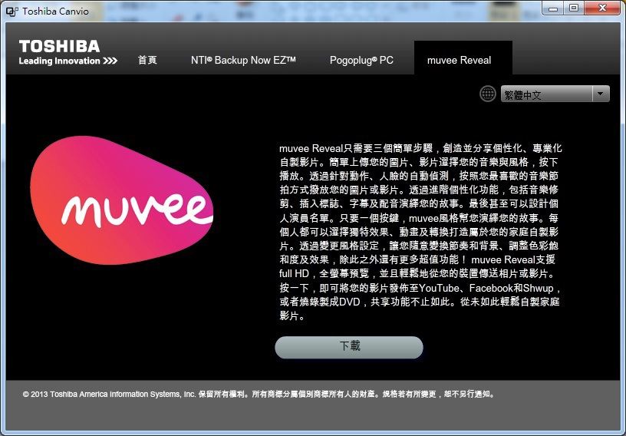
Task: Click the © 2013 Toshiba copyright text
Action: tap(259, 394)
